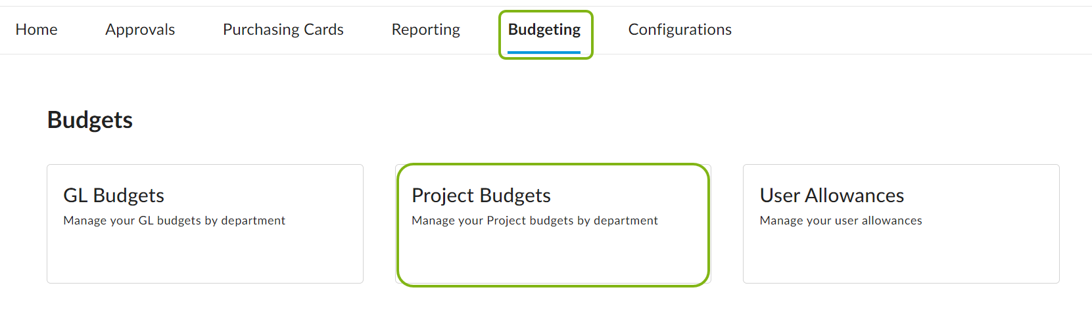Viewport: 1092px width, 319px height.
Task: Click blank space inside GL Budgets card
Action: pos(205,259)
